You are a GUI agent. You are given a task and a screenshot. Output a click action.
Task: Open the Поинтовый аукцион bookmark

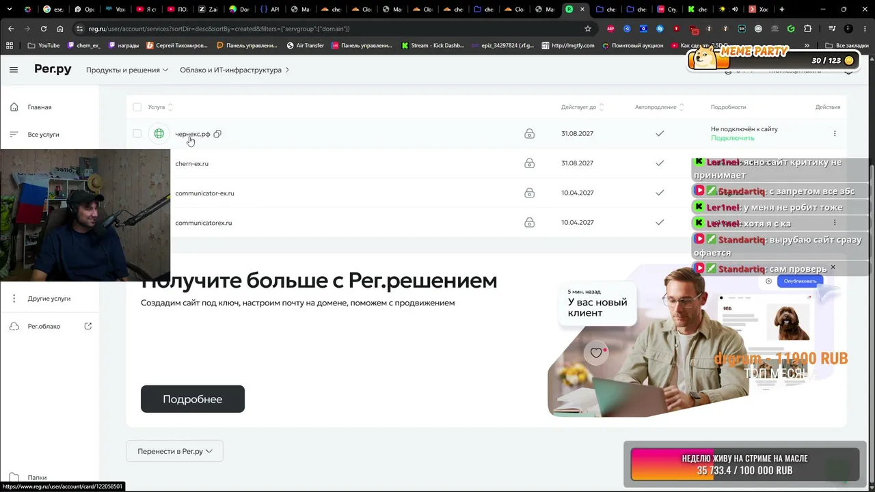[632, 46]
